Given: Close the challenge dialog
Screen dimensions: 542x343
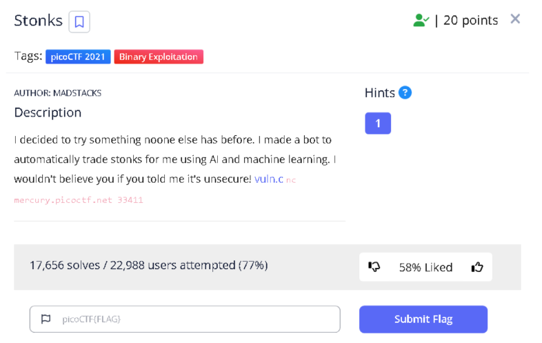Looking at the screenshot, I should point(515,19).
